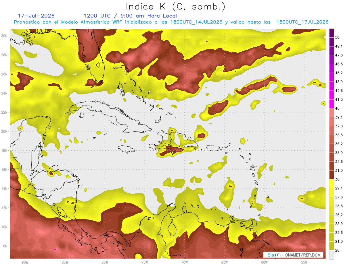Select colorbar value 42.6
The width and height of the screenshot is (345, 266).
339,91
